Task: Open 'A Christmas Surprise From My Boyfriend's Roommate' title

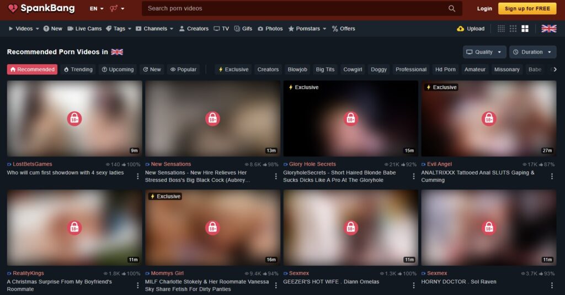Action: [60, 285]
